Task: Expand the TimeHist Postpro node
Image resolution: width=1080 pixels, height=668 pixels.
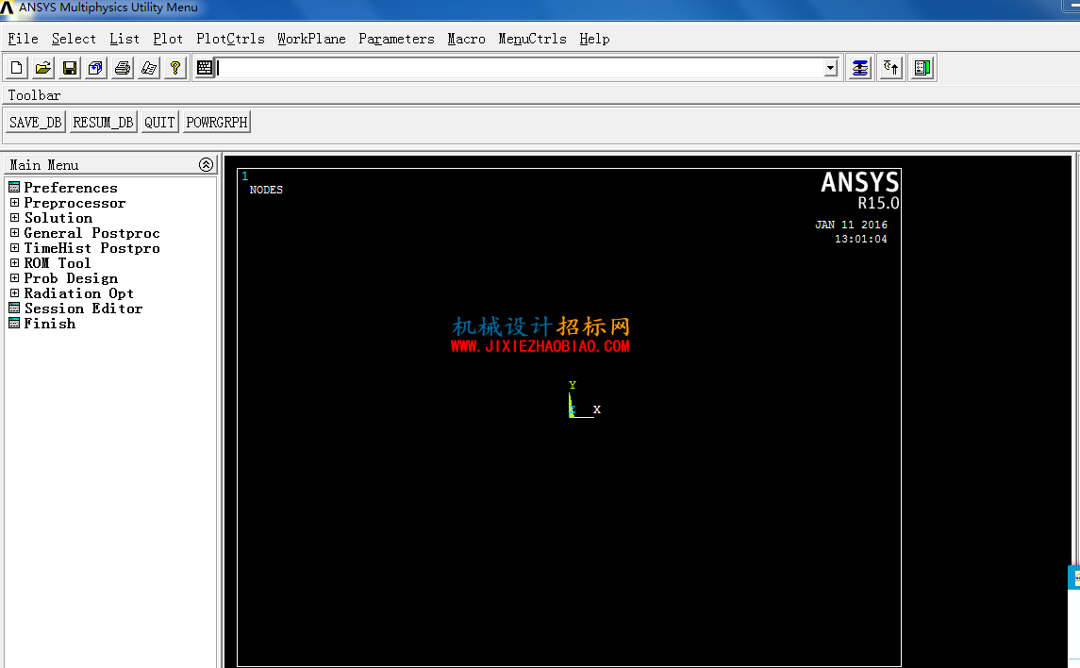Action: (x=14, y=248)
